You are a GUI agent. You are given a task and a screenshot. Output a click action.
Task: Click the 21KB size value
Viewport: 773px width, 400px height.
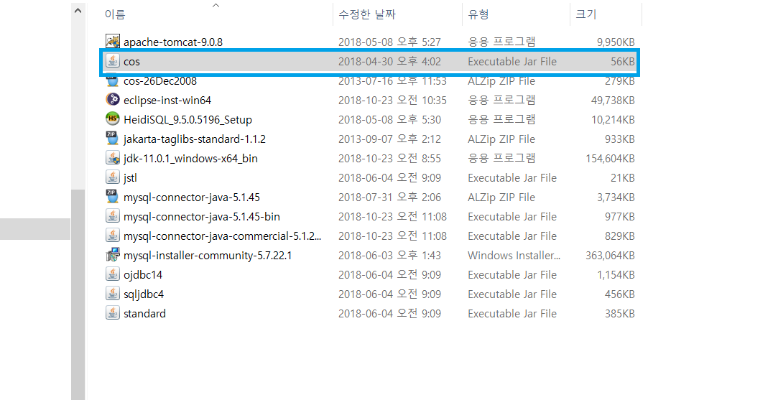pyautogui.click(x=623, y=178)
